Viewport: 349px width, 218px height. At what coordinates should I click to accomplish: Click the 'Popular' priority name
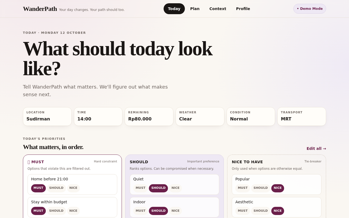point(242,179)
